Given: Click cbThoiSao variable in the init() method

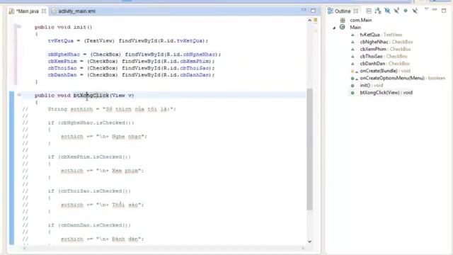Looking at the screenshot, I should (x=62, y=68).
